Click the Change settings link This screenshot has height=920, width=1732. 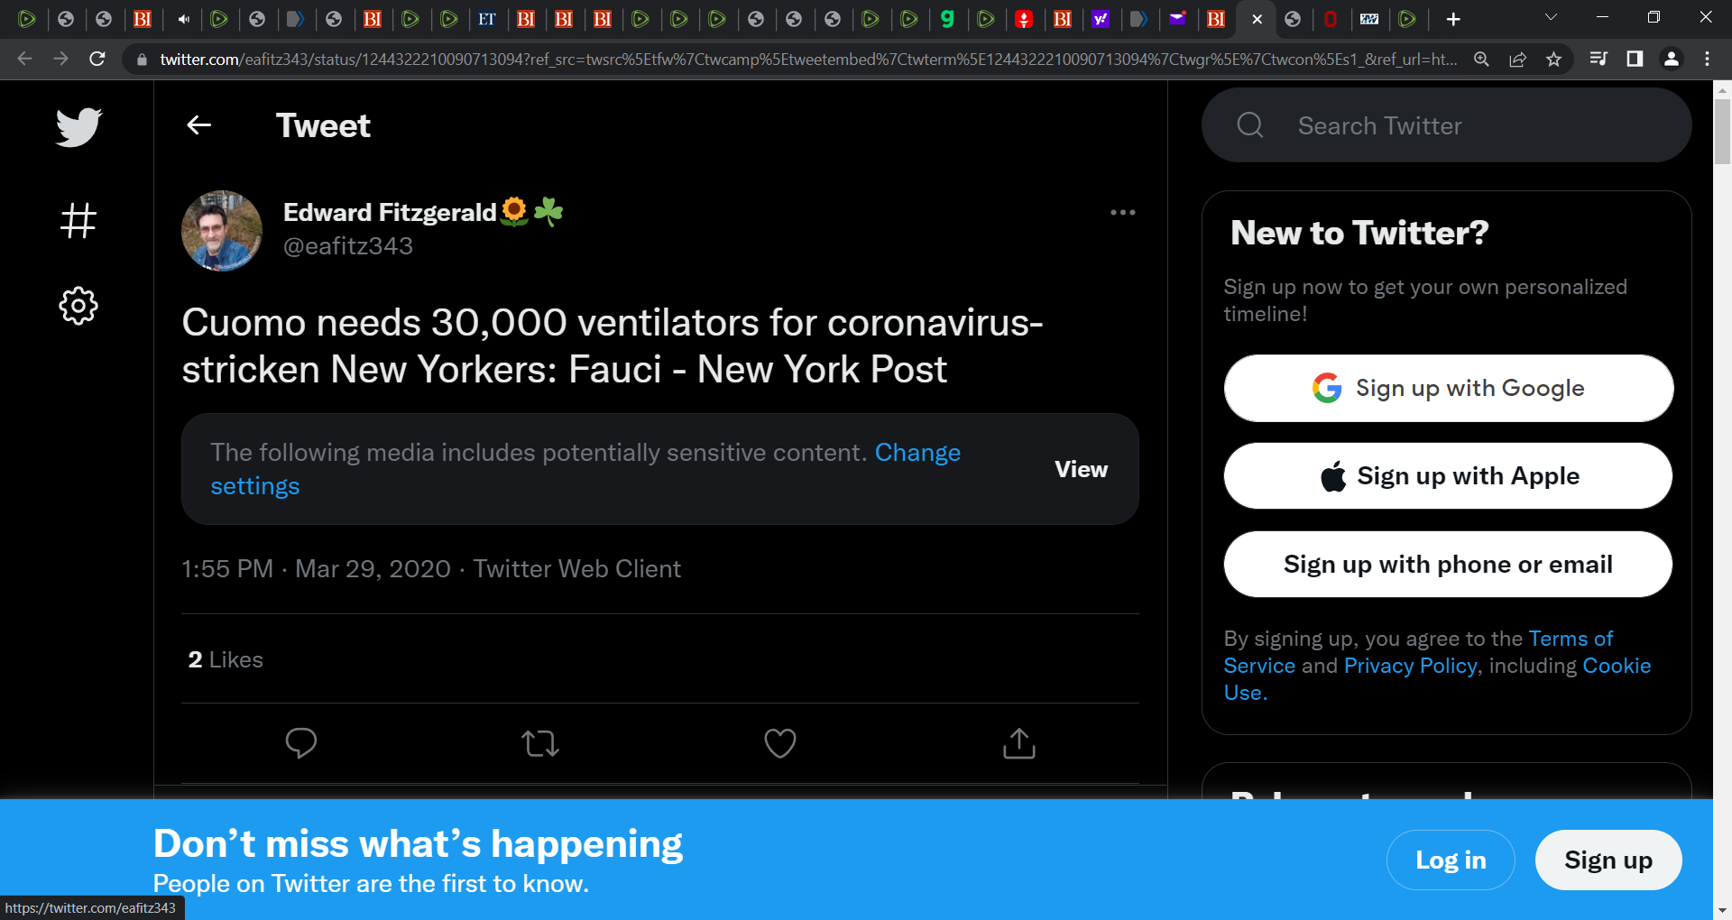[585, 469]
